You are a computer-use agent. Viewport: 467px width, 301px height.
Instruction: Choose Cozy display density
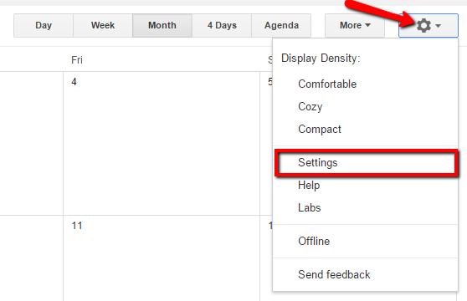[366, 107]
